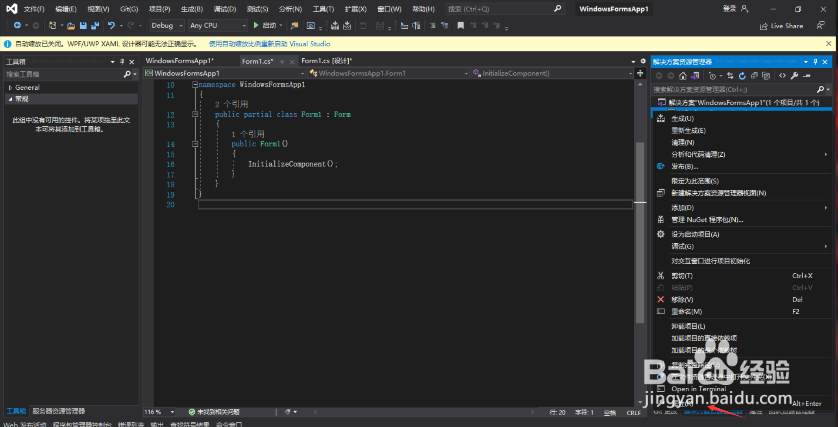Click the Visual Studio restart link in info bar

pyautogui.click(x=269, y=44)
